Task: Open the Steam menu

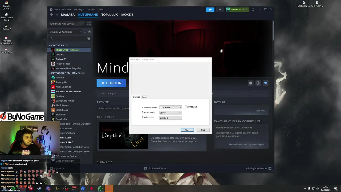Action: (x=56, y=10)
